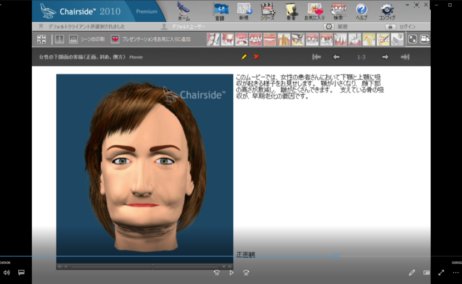Open お気に入り favorites heart icon
Viewport: 462px width, 284px height.
(314, 11)
